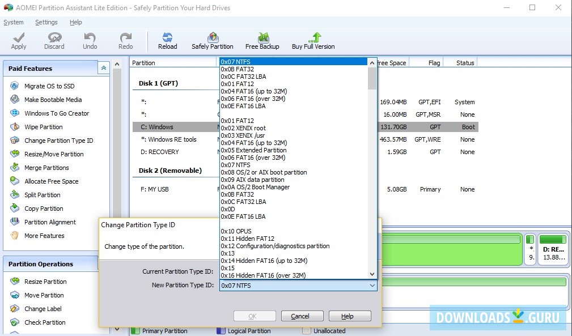Image resolution: width=572 pixels, height=336 pixels.
Task: Select highlighted 0x07 NTFS at list top
Action: coord(294,62)
